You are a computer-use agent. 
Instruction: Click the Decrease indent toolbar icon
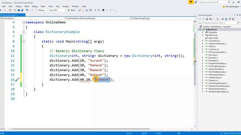tap(87, 10)
